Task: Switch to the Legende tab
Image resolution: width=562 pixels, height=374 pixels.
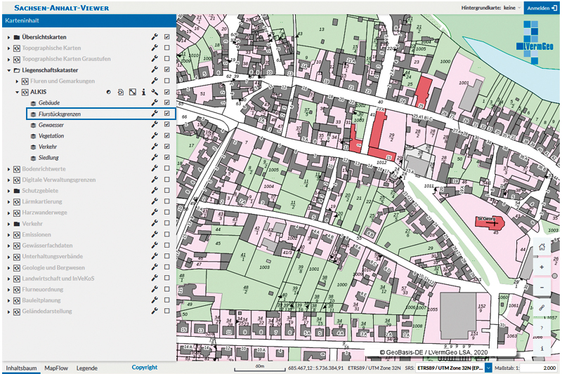Action: pyautogui.click(x=86, y=368)
